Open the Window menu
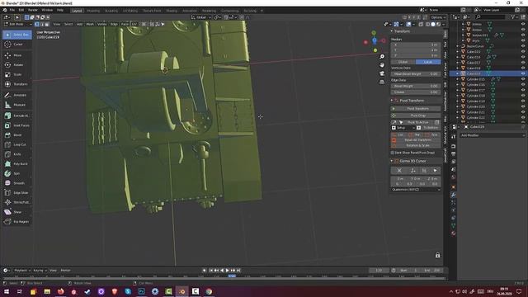 pyautogui.click(x=47, y=10)
